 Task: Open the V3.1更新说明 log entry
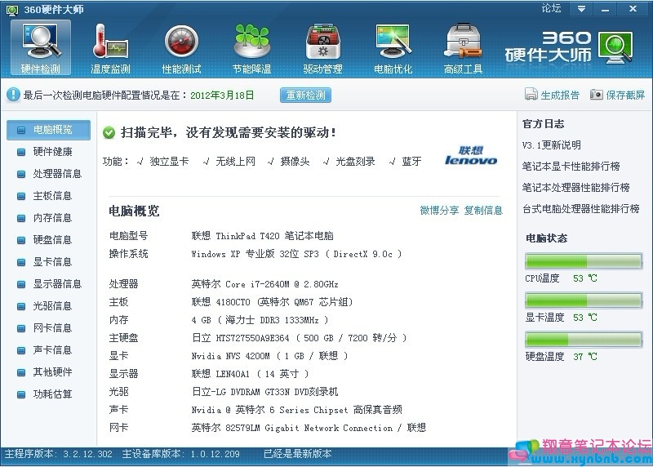pos(552,145)
